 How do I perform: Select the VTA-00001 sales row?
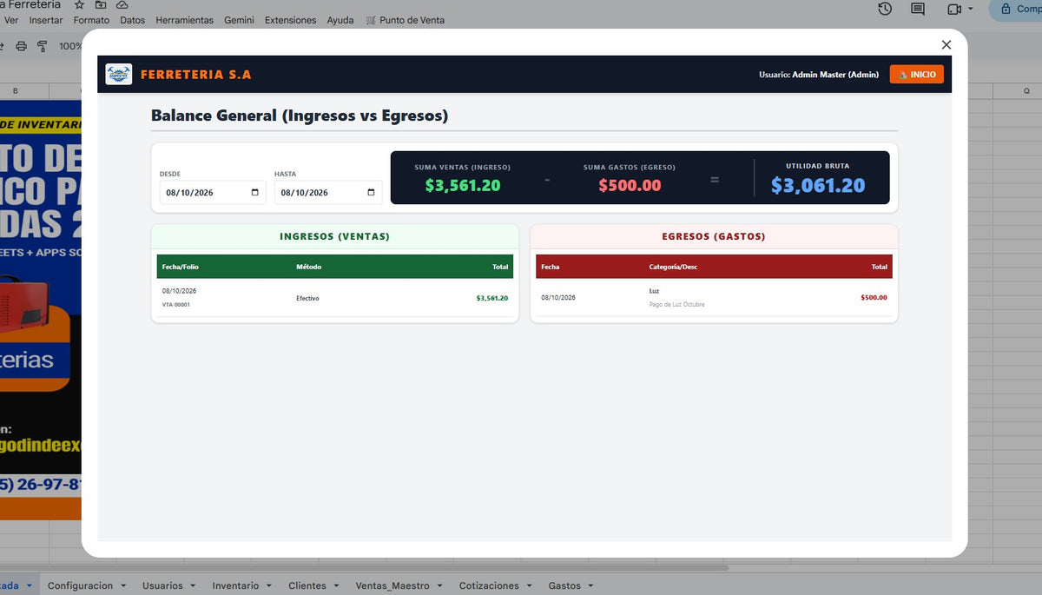[335, 298]
